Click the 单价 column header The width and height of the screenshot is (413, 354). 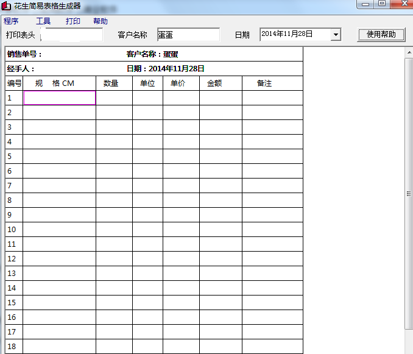pyautogui.click(x=181, y=83)
